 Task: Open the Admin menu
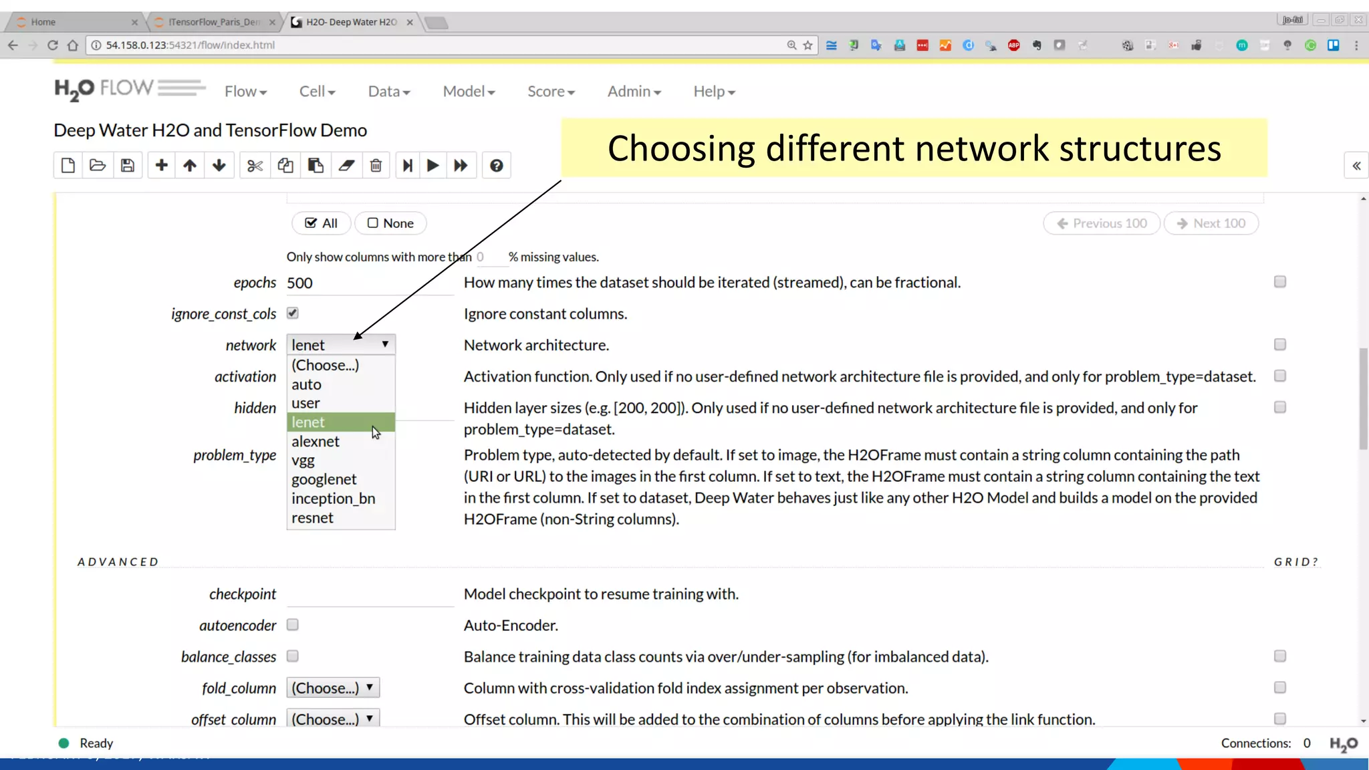click(634, 92)
